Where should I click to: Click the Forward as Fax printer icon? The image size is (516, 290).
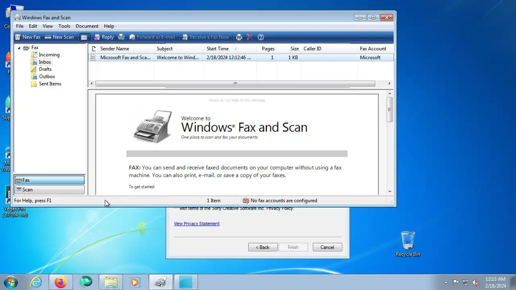(x=121, y=37)
